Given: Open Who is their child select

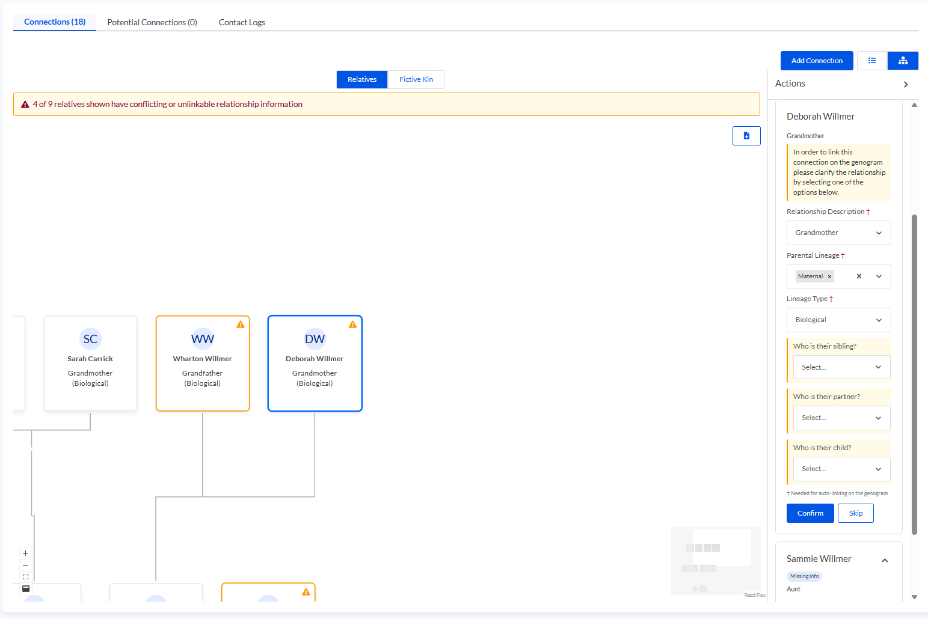Looking at the screenshot, I should [842, 469].
